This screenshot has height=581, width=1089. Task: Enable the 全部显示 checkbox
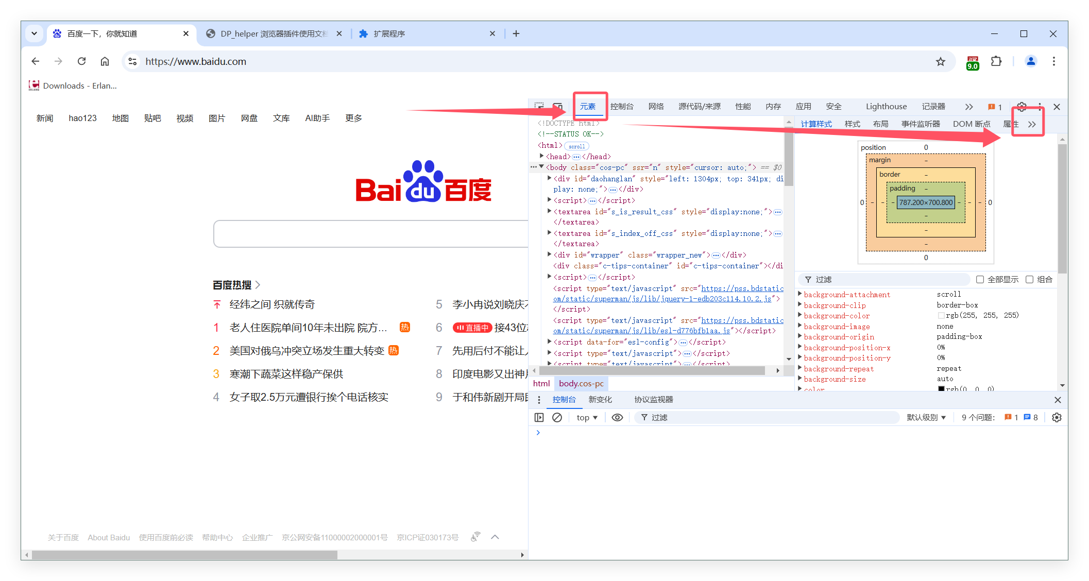pyautogui.click(x=980, y=280)
